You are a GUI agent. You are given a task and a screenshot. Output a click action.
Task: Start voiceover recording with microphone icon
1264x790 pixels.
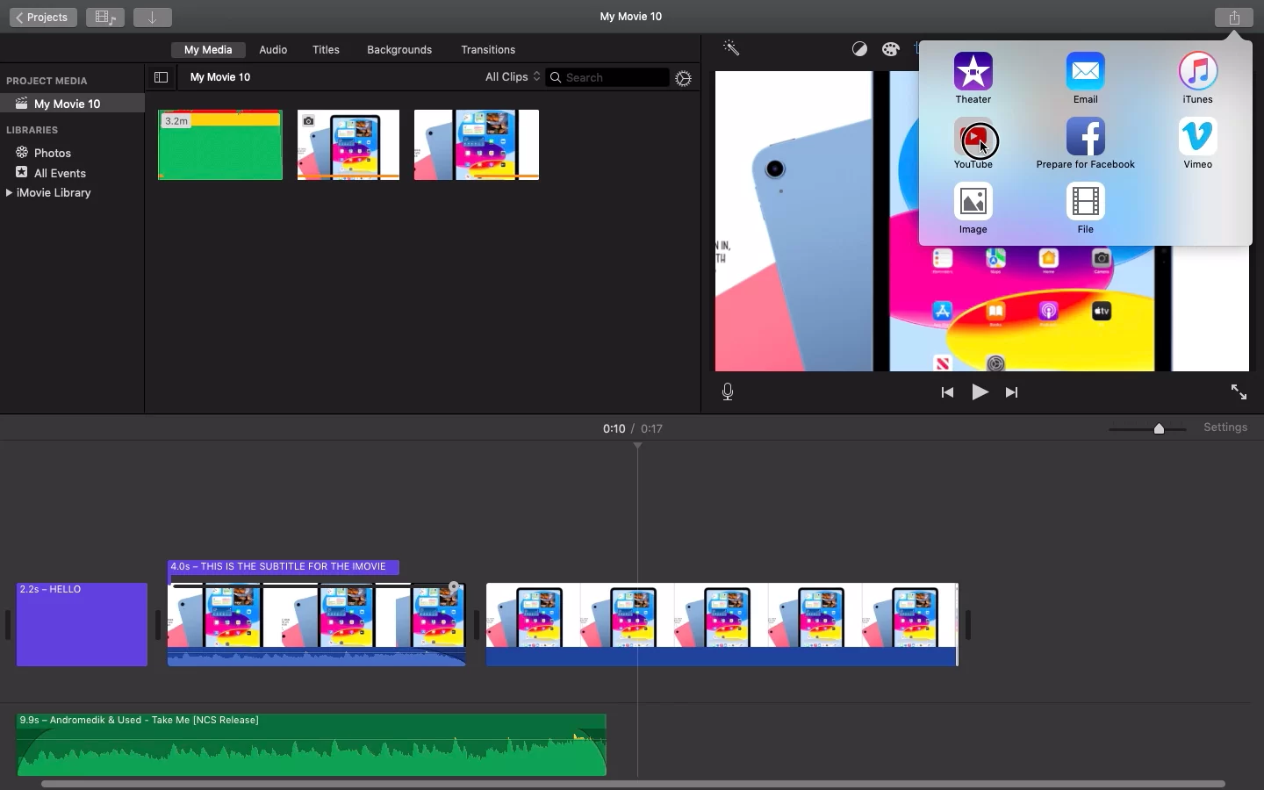pos(729,392)
